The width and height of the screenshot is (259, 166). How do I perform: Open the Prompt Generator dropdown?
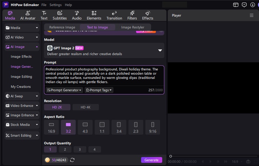(x=64, y=90)
